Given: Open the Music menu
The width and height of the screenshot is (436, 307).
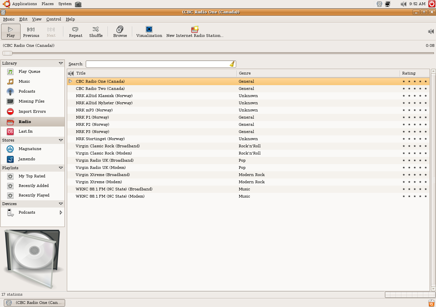Looking at the screenshot, I should (9, 19).
